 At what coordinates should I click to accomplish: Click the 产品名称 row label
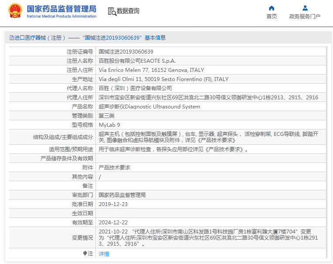(x=82, y=107)
